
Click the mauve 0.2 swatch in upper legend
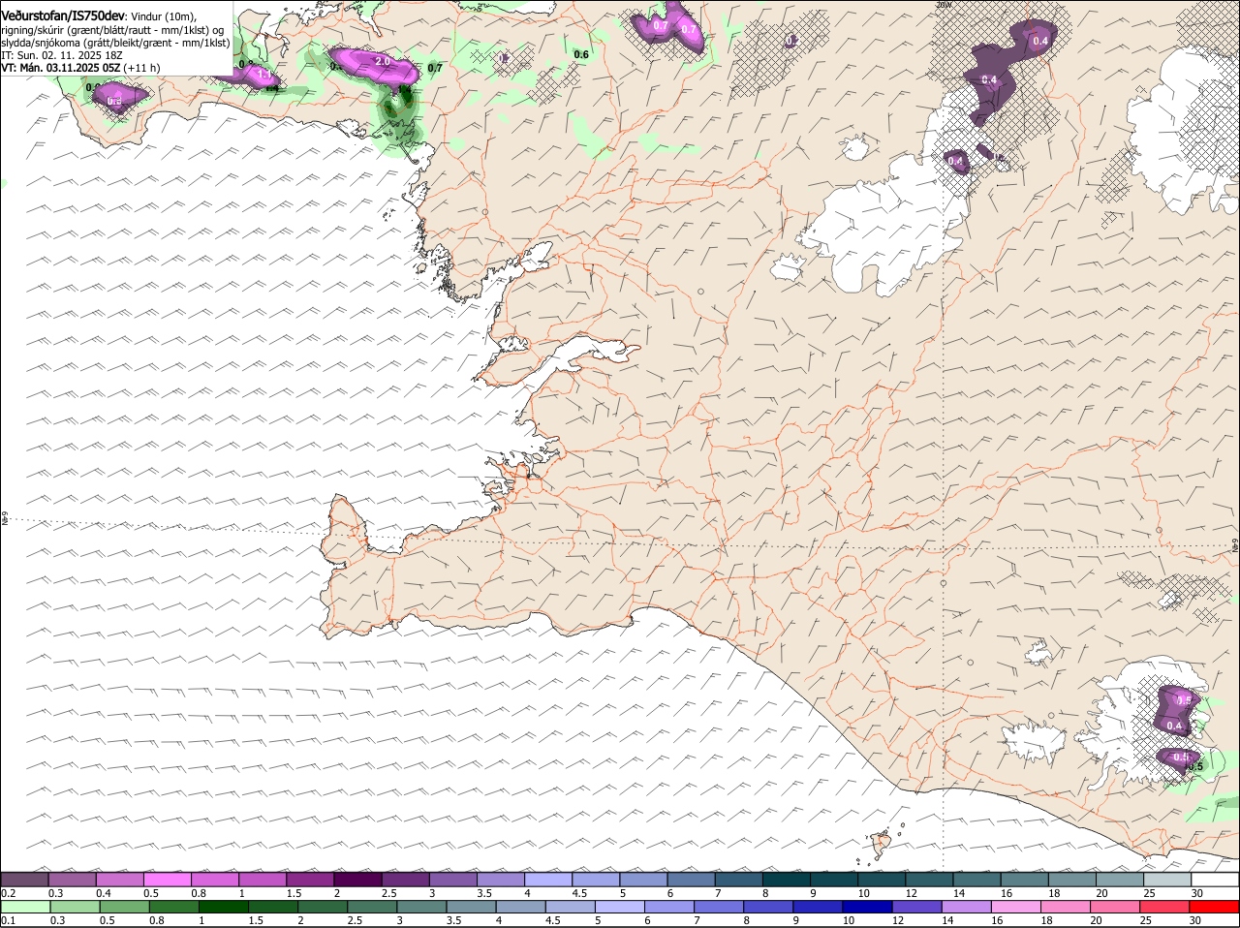coord(25,880)
